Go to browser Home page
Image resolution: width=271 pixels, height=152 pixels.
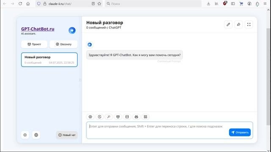[x=28, y=4]
